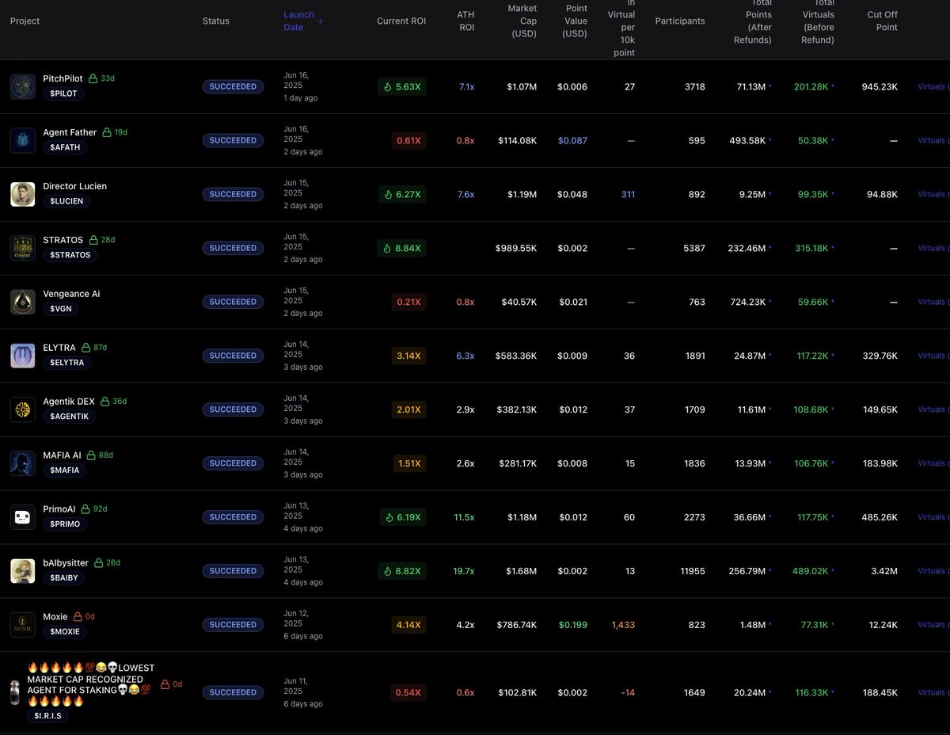
Task: Click the 1,433 Virtual per 10k value
Action: click(x=623, y=625)
